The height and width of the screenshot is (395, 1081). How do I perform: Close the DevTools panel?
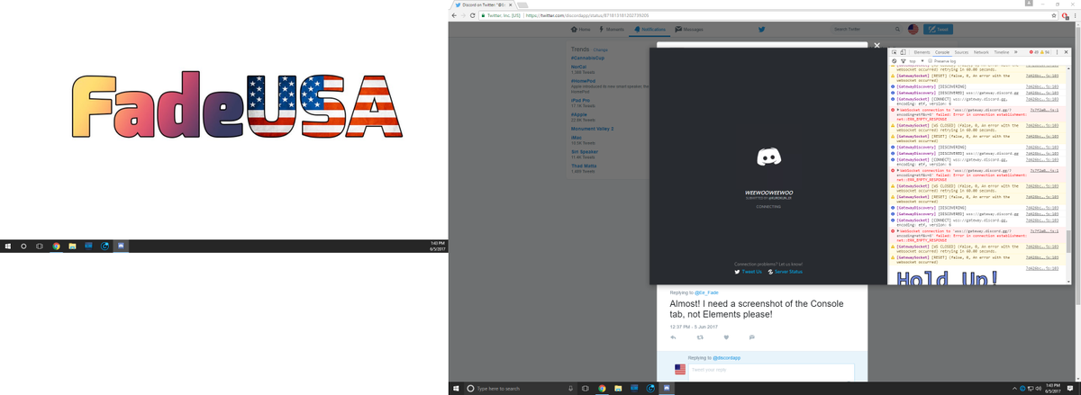[x=1067, y=52]
